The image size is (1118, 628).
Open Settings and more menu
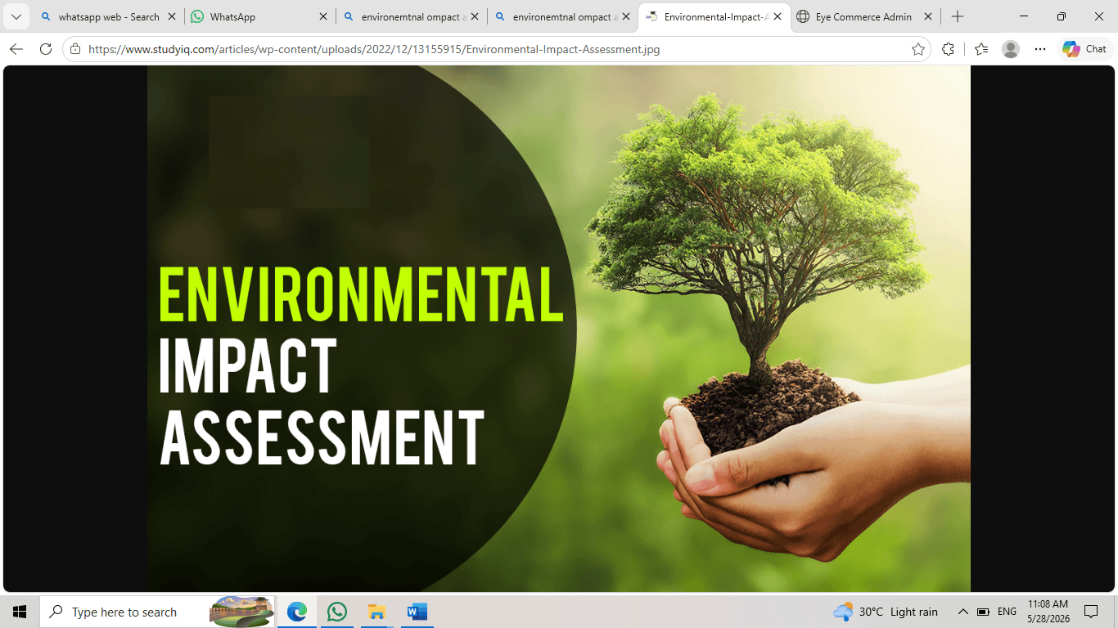coord(1040,49)
